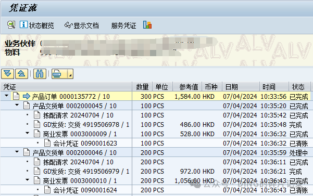
Task: Click document icon of 会计凭证 0090001624
Action: (x=47, y=190)
